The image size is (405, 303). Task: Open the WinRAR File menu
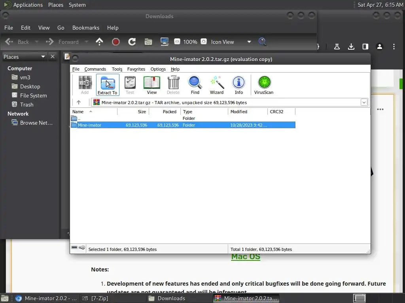(x=76, y=69)
